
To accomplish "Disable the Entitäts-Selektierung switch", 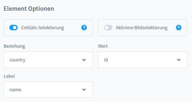I will click(x=14, y=28).
